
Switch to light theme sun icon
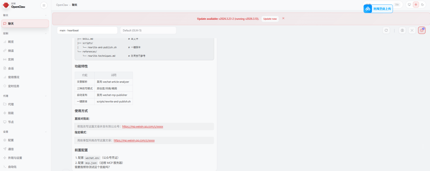[416, 5]
